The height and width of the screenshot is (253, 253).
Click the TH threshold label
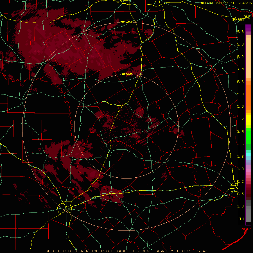[241, 219]
